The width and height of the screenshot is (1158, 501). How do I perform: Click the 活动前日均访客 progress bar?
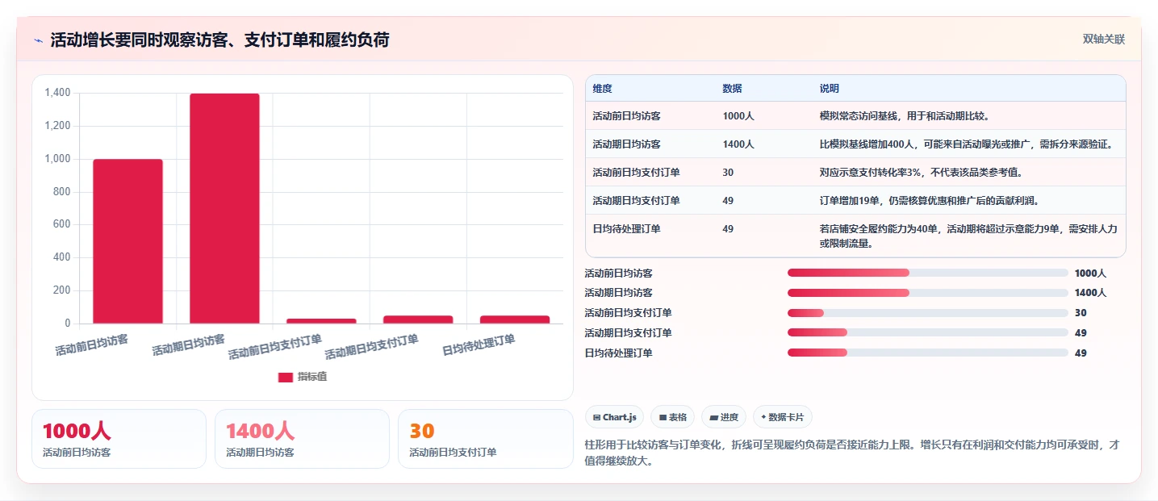point(928,273)
